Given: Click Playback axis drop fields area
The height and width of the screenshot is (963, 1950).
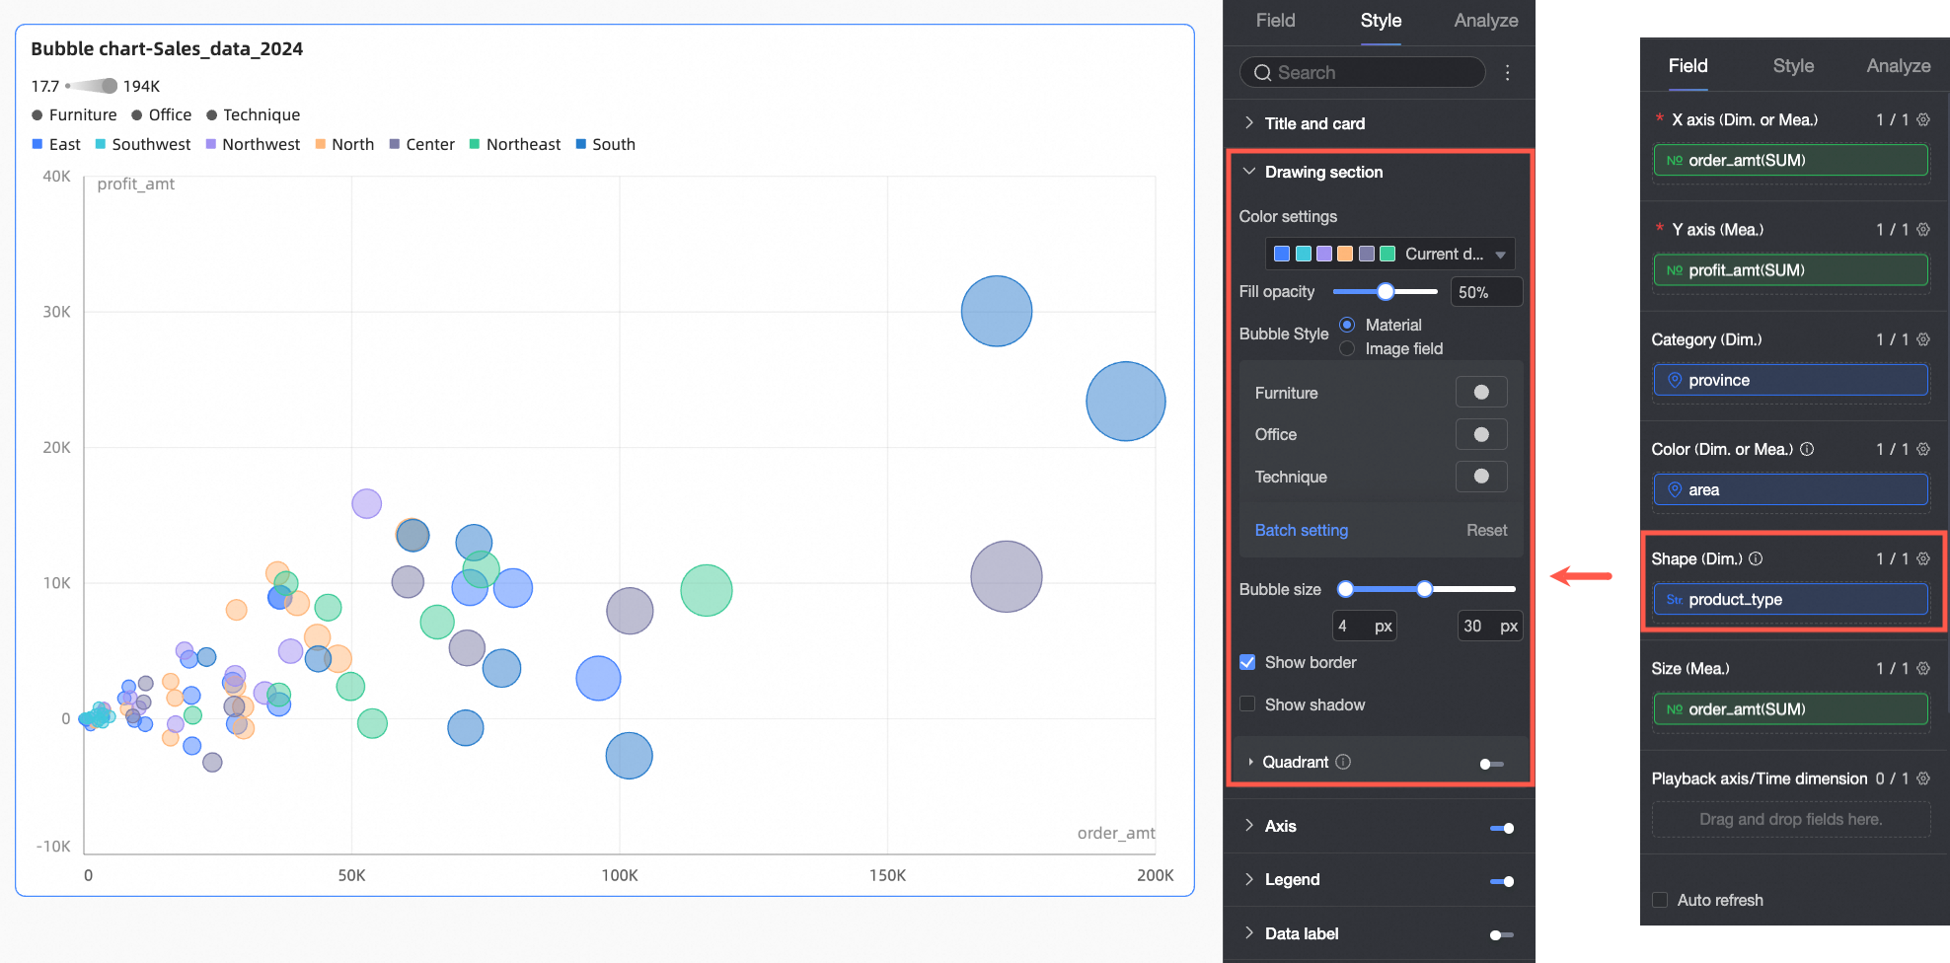Looking at the screenshot, I should pyautogui.click(x=1790, y=819).
